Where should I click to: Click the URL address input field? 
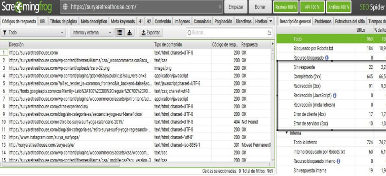click(142, 7)
